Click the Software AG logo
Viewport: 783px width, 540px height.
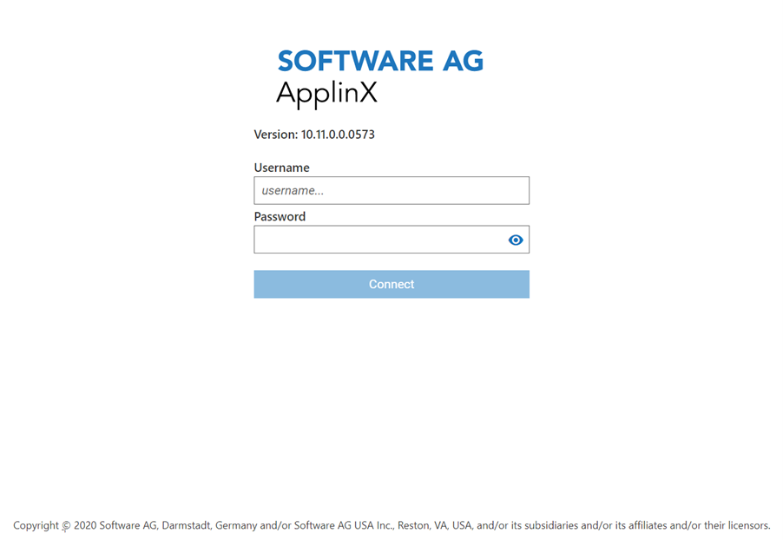pos(380,61)
